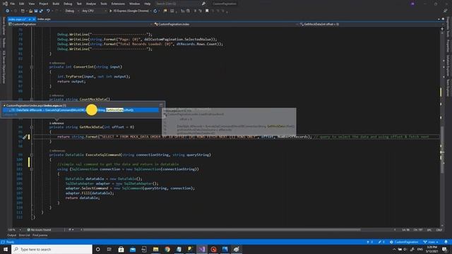Image resolution: width=452 pixels, height=254 pixels.
Task: Open the Extensions menu
Action: pyautogui.click(x=118, y=4)
